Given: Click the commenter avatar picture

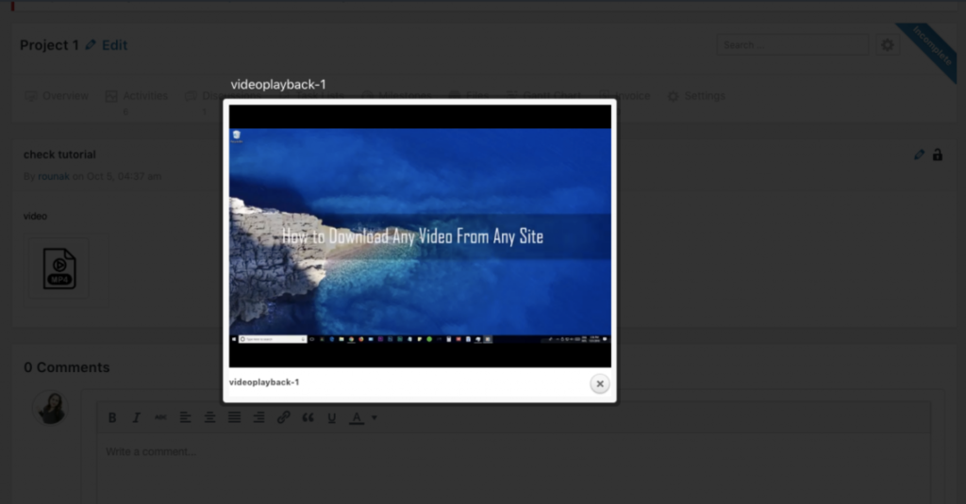Looking at the screenshot, I should point(51,407).
